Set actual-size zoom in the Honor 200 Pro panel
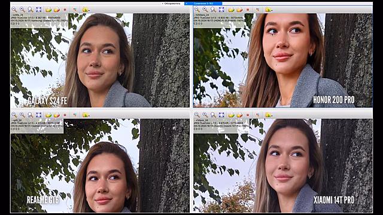 213,10
